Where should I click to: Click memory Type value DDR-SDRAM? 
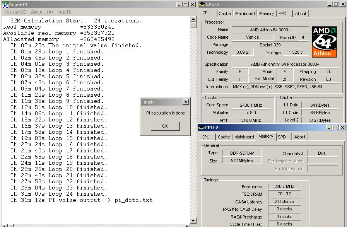click(242, 153)
